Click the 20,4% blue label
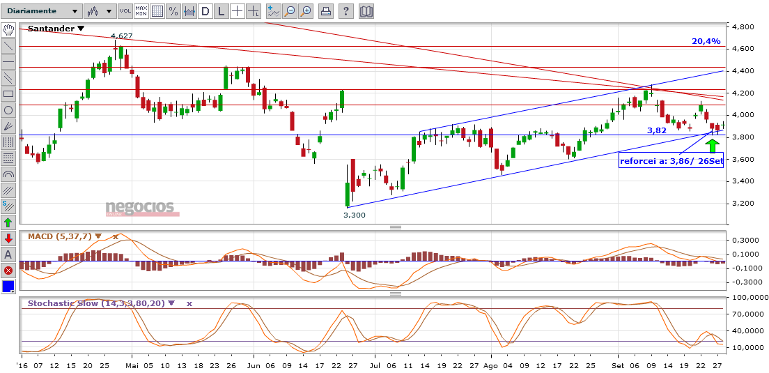 click(x=706, y=41)
